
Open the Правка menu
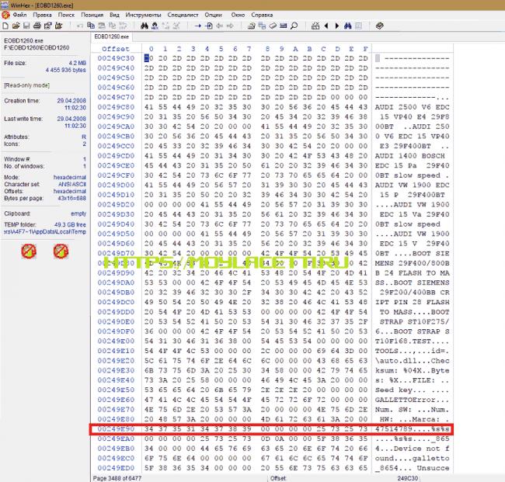pos(42,15)
